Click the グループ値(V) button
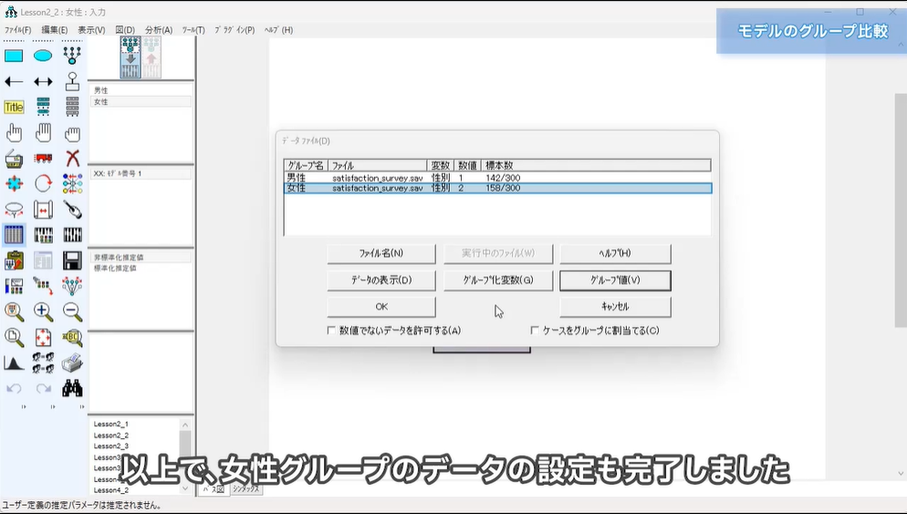 pos(615,280)
